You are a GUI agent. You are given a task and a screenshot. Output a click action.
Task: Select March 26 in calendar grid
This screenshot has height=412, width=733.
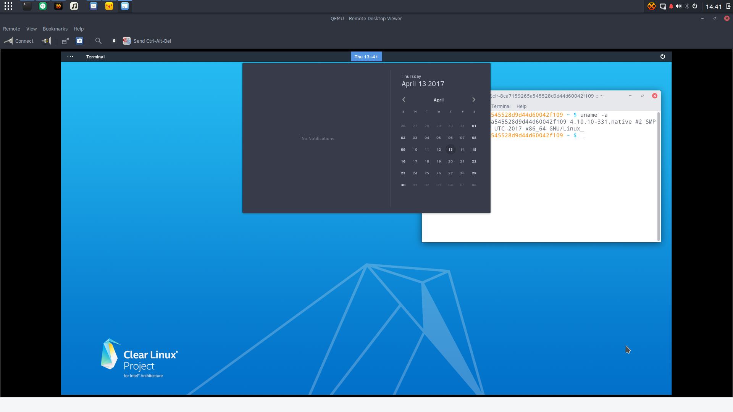403,126
